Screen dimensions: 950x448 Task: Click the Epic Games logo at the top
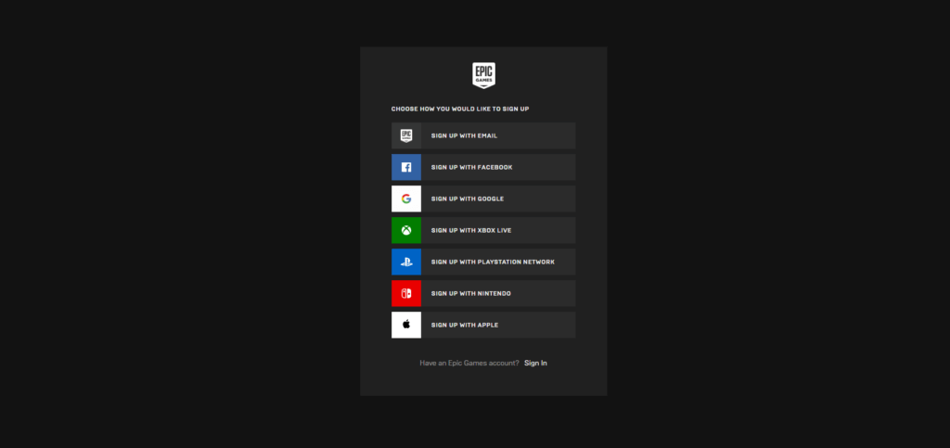tap(483, 76)
